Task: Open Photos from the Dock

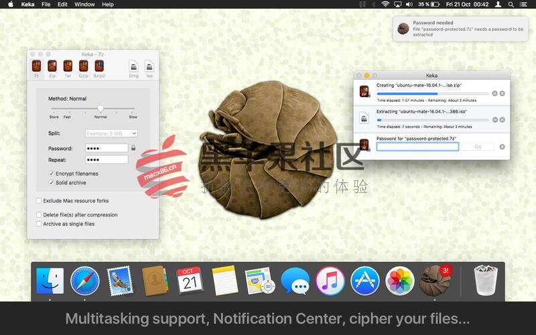Action: coord(399,281)
